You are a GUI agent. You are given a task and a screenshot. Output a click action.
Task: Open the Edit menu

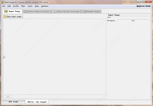9,6
